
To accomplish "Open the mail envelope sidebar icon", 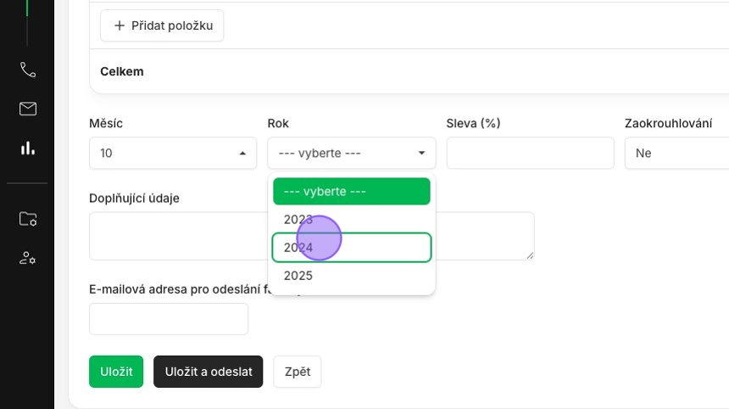I will click(x=28, y=109).
